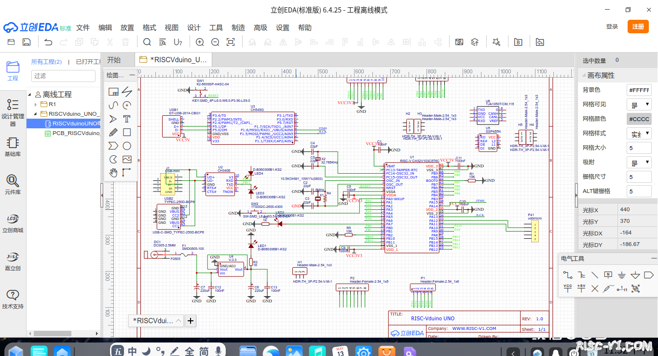Open the 文件 menu

83,27
